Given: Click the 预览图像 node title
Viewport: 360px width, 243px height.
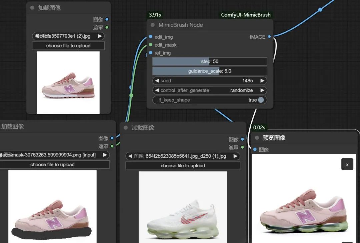Looking at the screenshot, I should point(274,138).
